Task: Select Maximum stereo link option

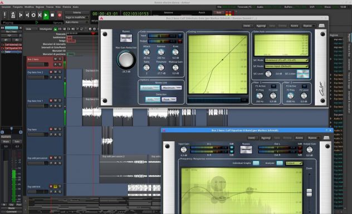Action: pyautogui.click(x=172, y=88)
